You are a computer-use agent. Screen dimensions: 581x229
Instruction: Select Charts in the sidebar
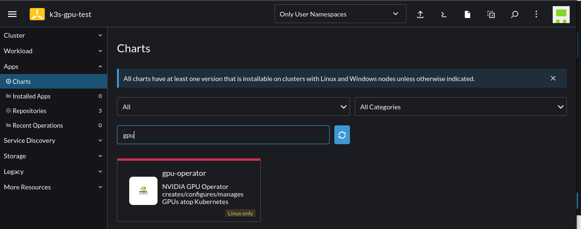53,82
